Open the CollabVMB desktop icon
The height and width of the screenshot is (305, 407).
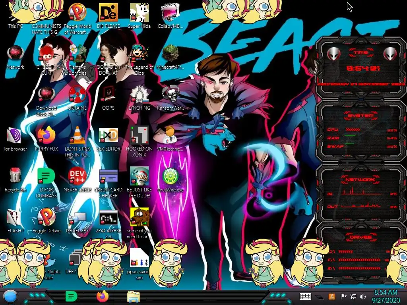point(170,15)
